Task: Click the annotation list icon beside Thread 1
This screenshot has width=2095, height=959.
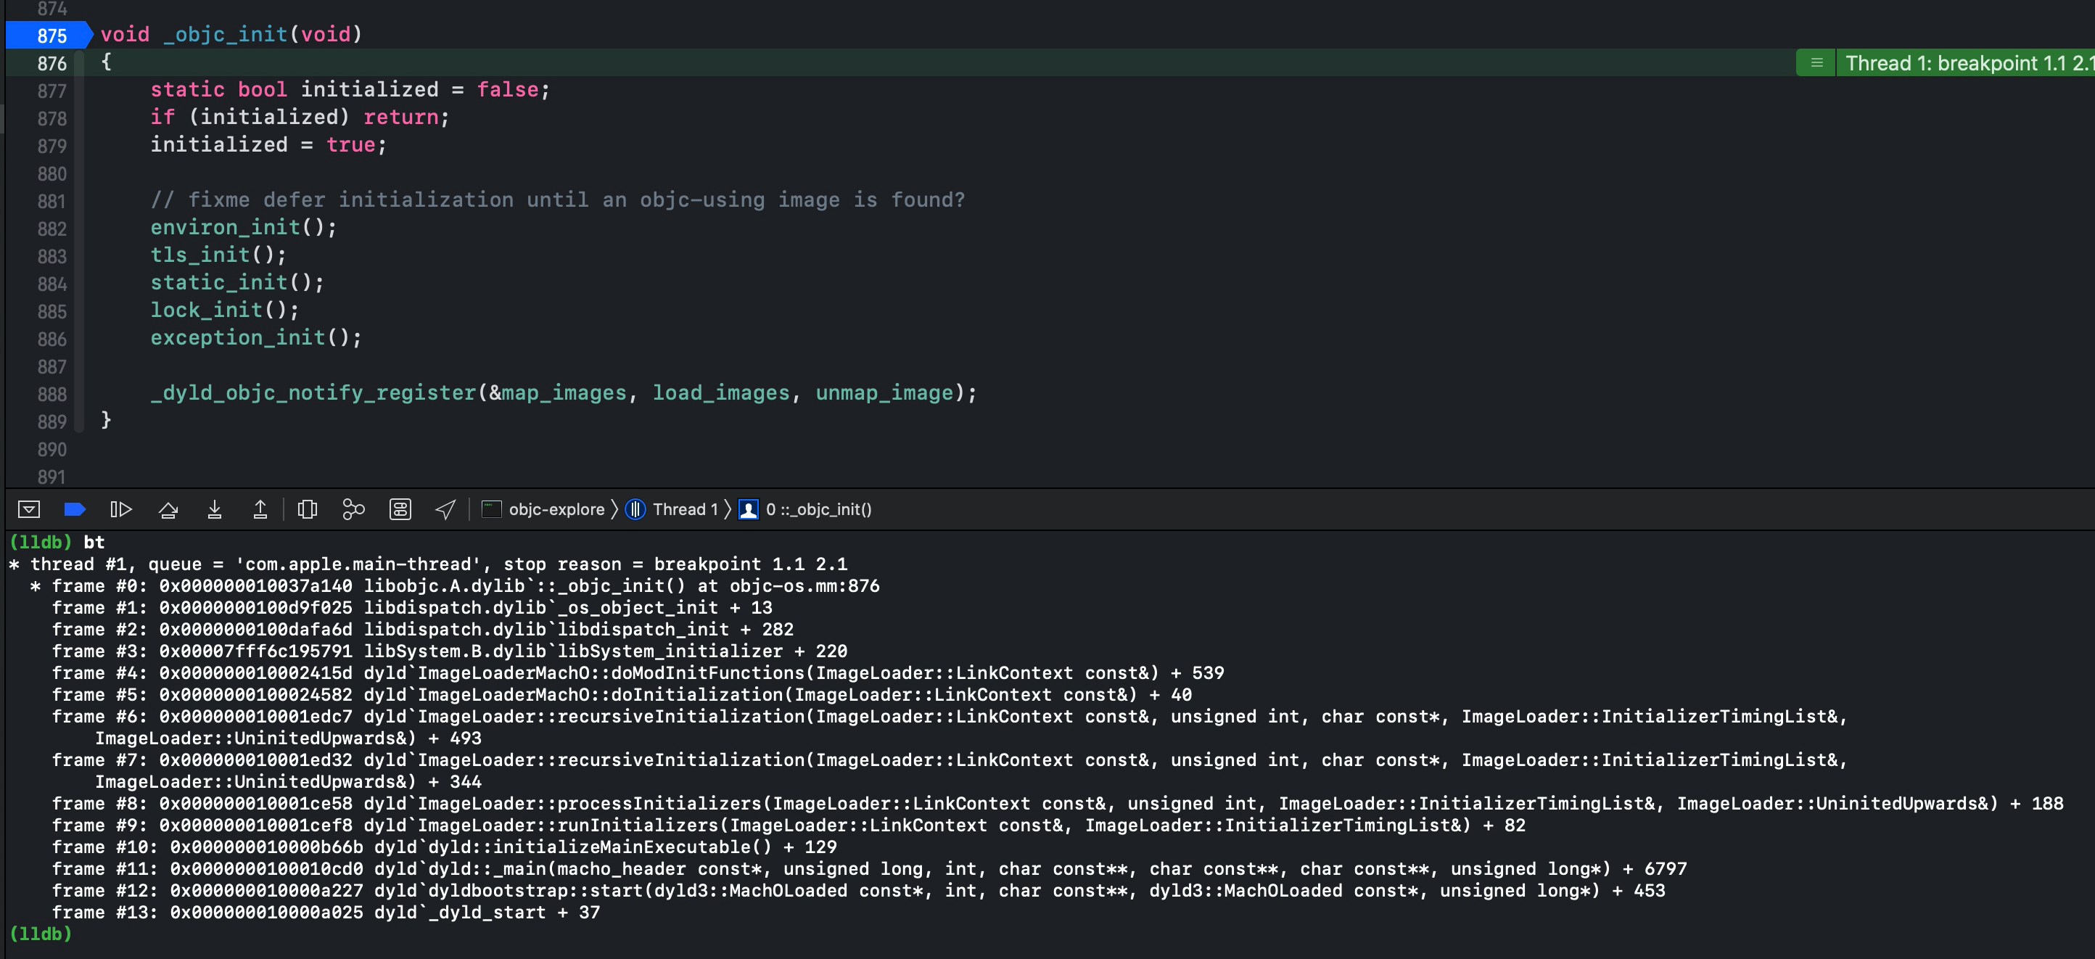Action: click(x=1816, y=62)
